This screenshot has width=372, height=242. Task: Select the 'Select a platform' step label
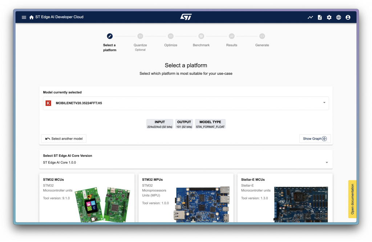(110, 48)
